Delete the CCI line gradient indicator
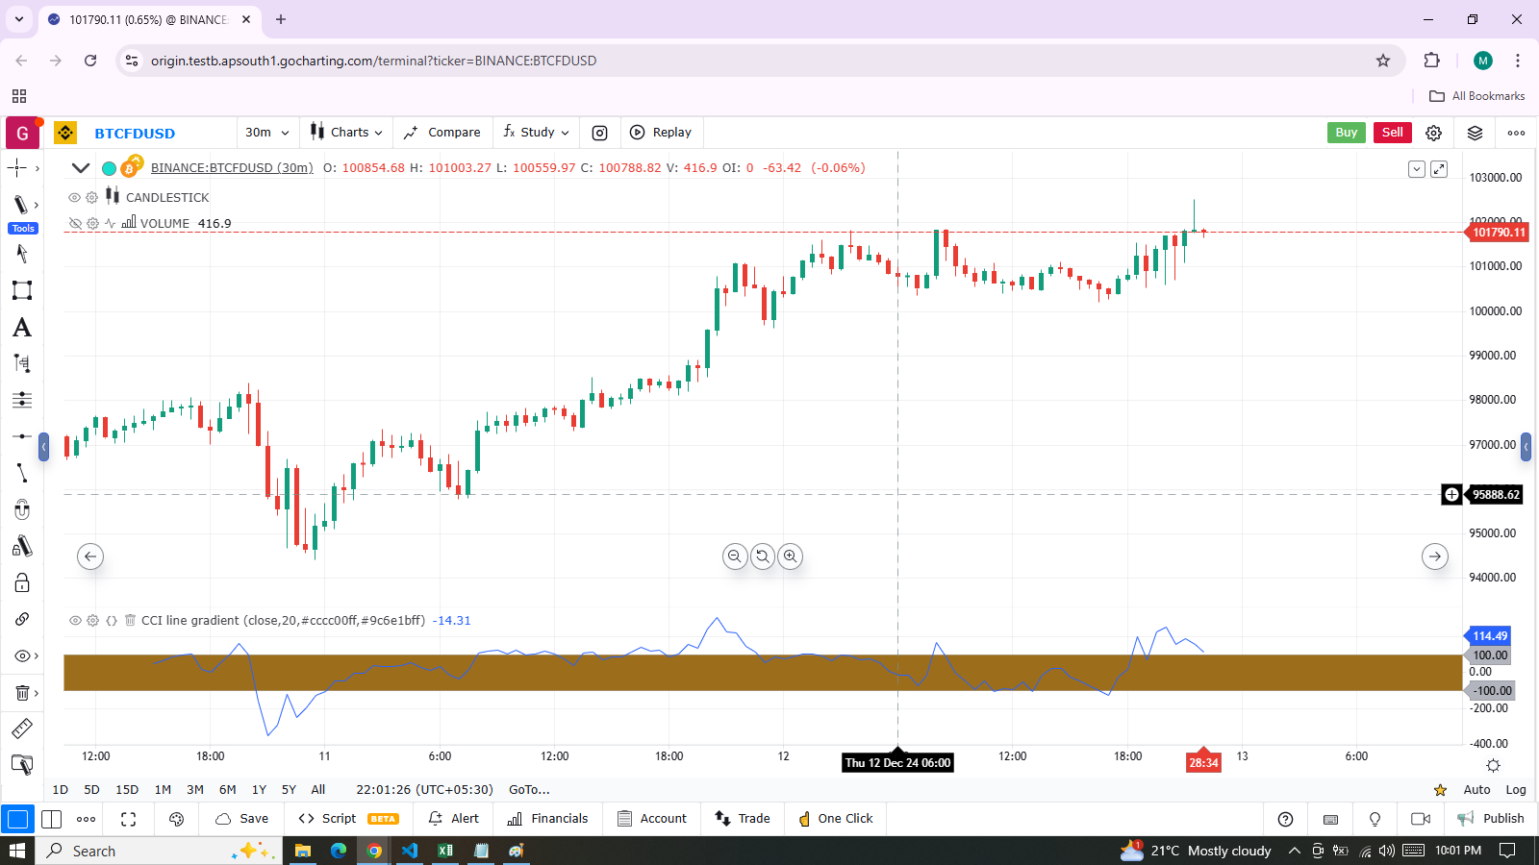Image resolution: width=1539 pixels, height=865 pixels. coord(130,621)
